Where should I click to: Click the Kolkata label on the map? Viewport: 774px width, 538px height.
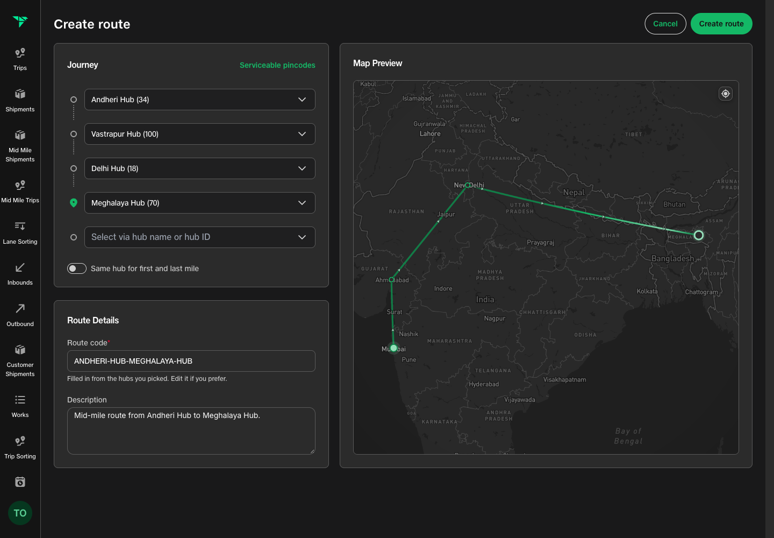coord(647,291)
